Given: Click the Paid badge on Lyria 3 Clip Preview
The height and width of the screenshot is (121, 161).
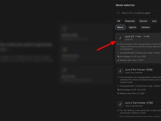Looking at the screenshot, I should click(150, 103).
